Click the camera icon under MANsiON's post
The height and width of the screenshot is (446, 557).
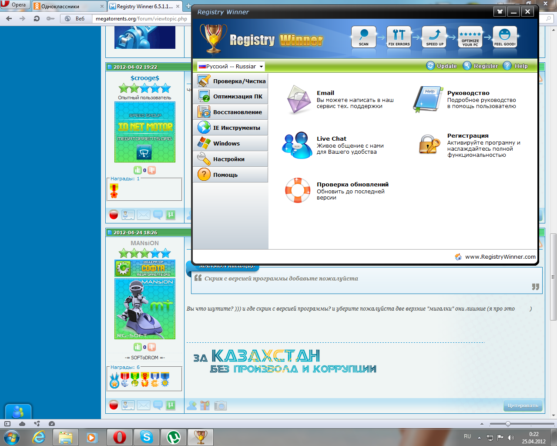point(221,405)
